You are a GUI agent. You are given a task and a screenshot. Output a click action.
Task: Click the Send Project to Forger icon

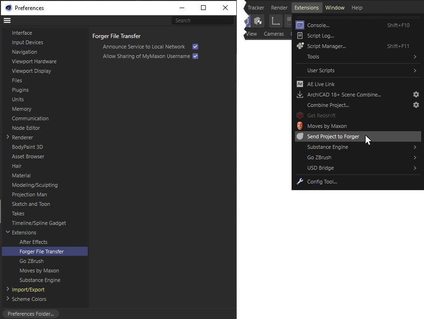(x=300, y=136)
